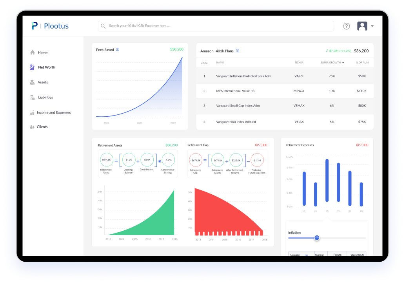Click Retirement Gap $27,000 amount

[x=261, y=145]
